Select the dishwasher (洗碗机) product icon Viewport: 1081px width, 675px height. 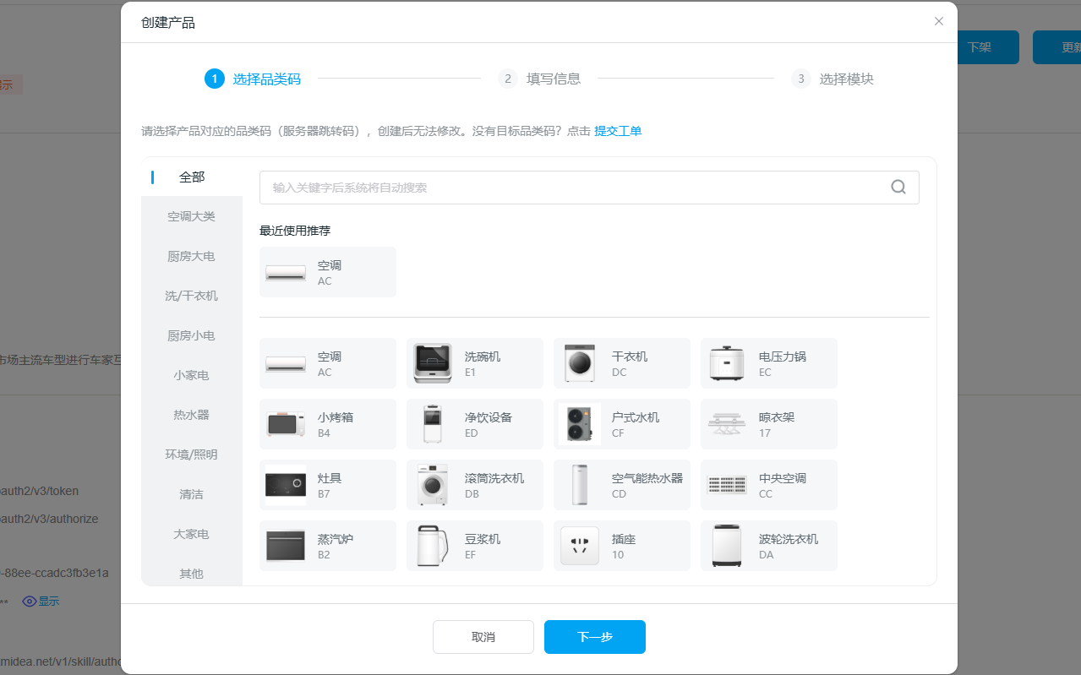pos(433,363)
